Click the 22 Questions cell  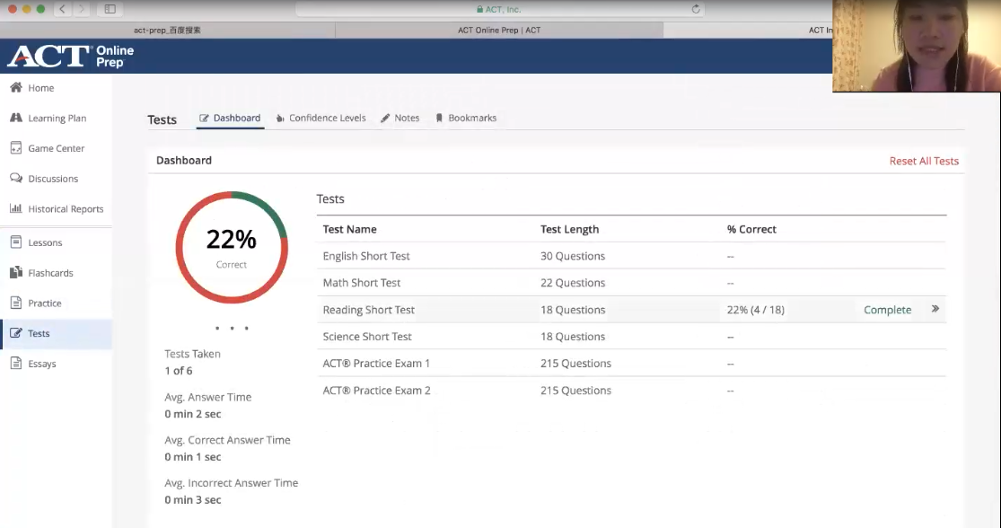pyautogui.click(x=573, y=283)
